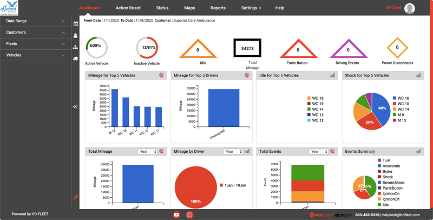Open the Settings dropdown menu
433x220 pixels.
tap(251, 8)
